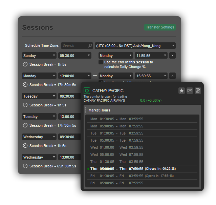Select the Mon 05:00:05 - Mon 07:59:55 row
This screenshot has width=216, height=205.
coord(142,126)
